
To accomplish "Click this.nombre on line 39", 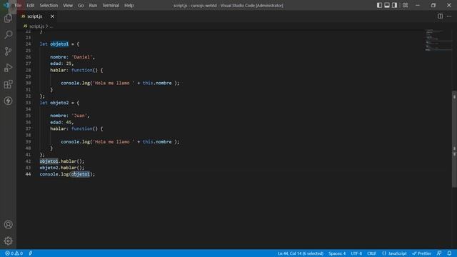I will click(x=157, y=142).
